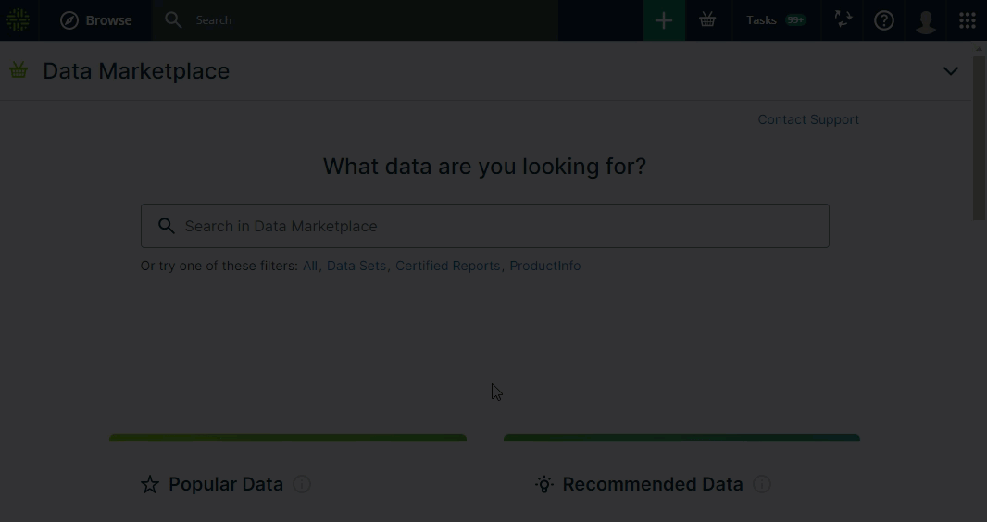Open the Contact Support link
Image resolution: width=987 pixels, height=522 pixels.
808,119
